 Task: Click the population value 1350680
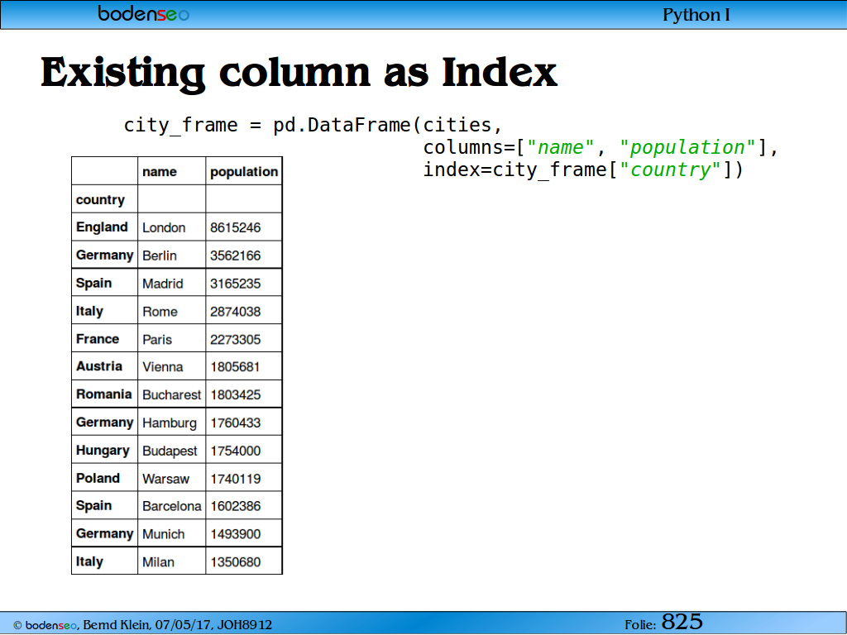tap(244, 561)
